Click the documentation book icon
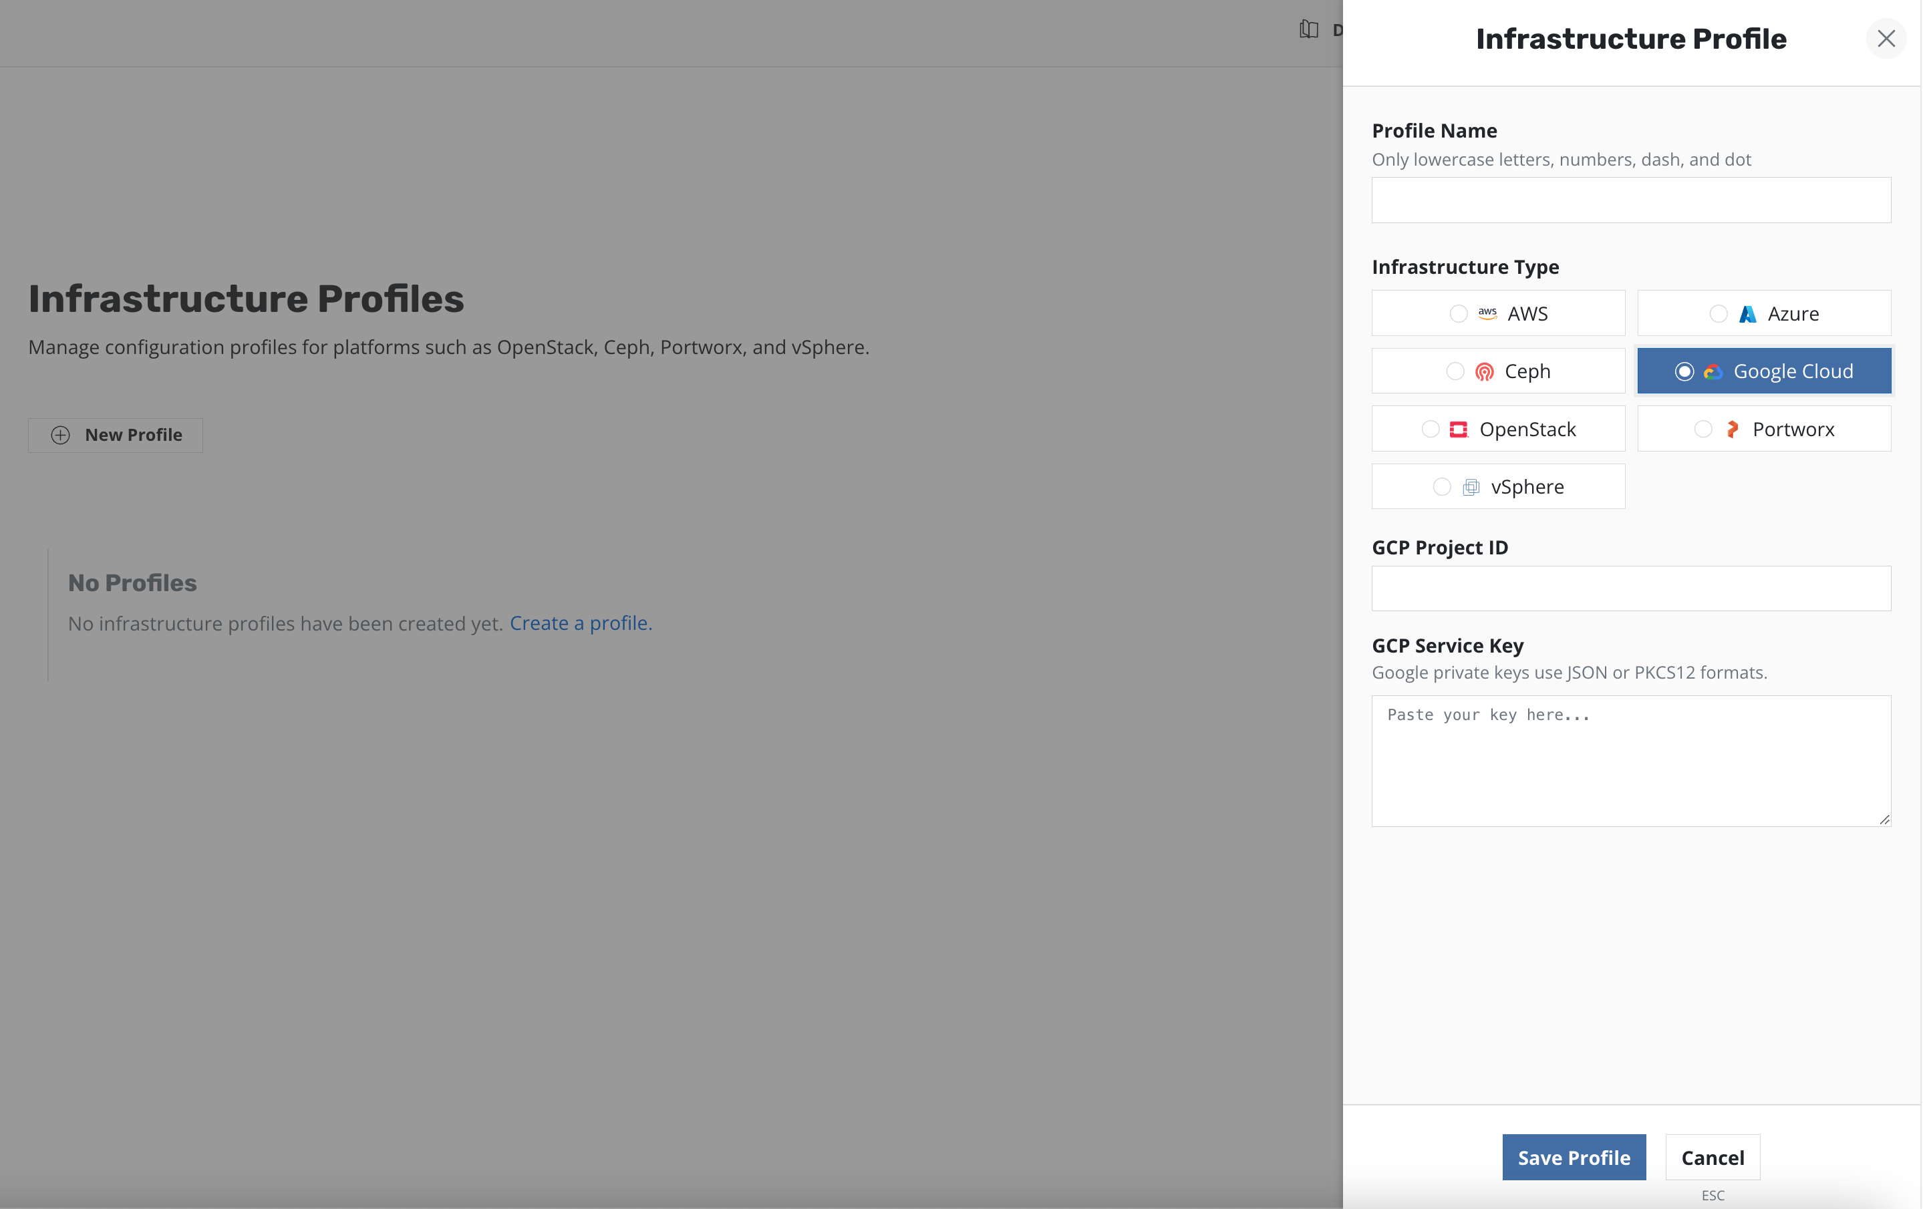This screenshot has height=1209, width=1923. click(1308, 30)
